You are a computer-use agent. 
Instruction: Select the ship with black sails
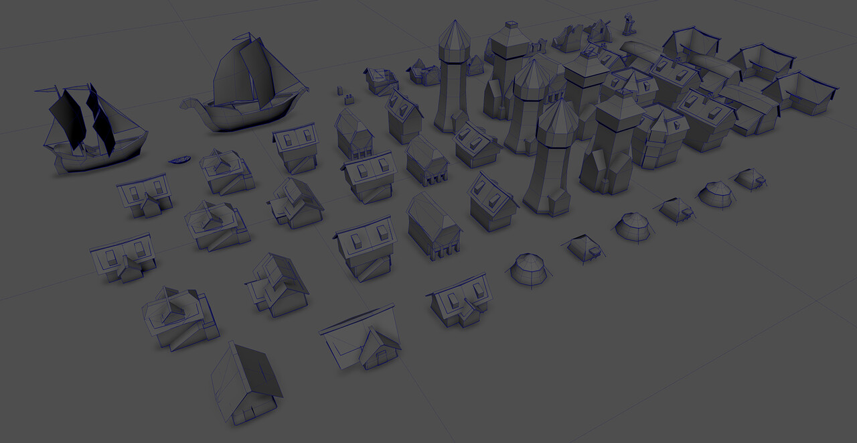point(91,130)
